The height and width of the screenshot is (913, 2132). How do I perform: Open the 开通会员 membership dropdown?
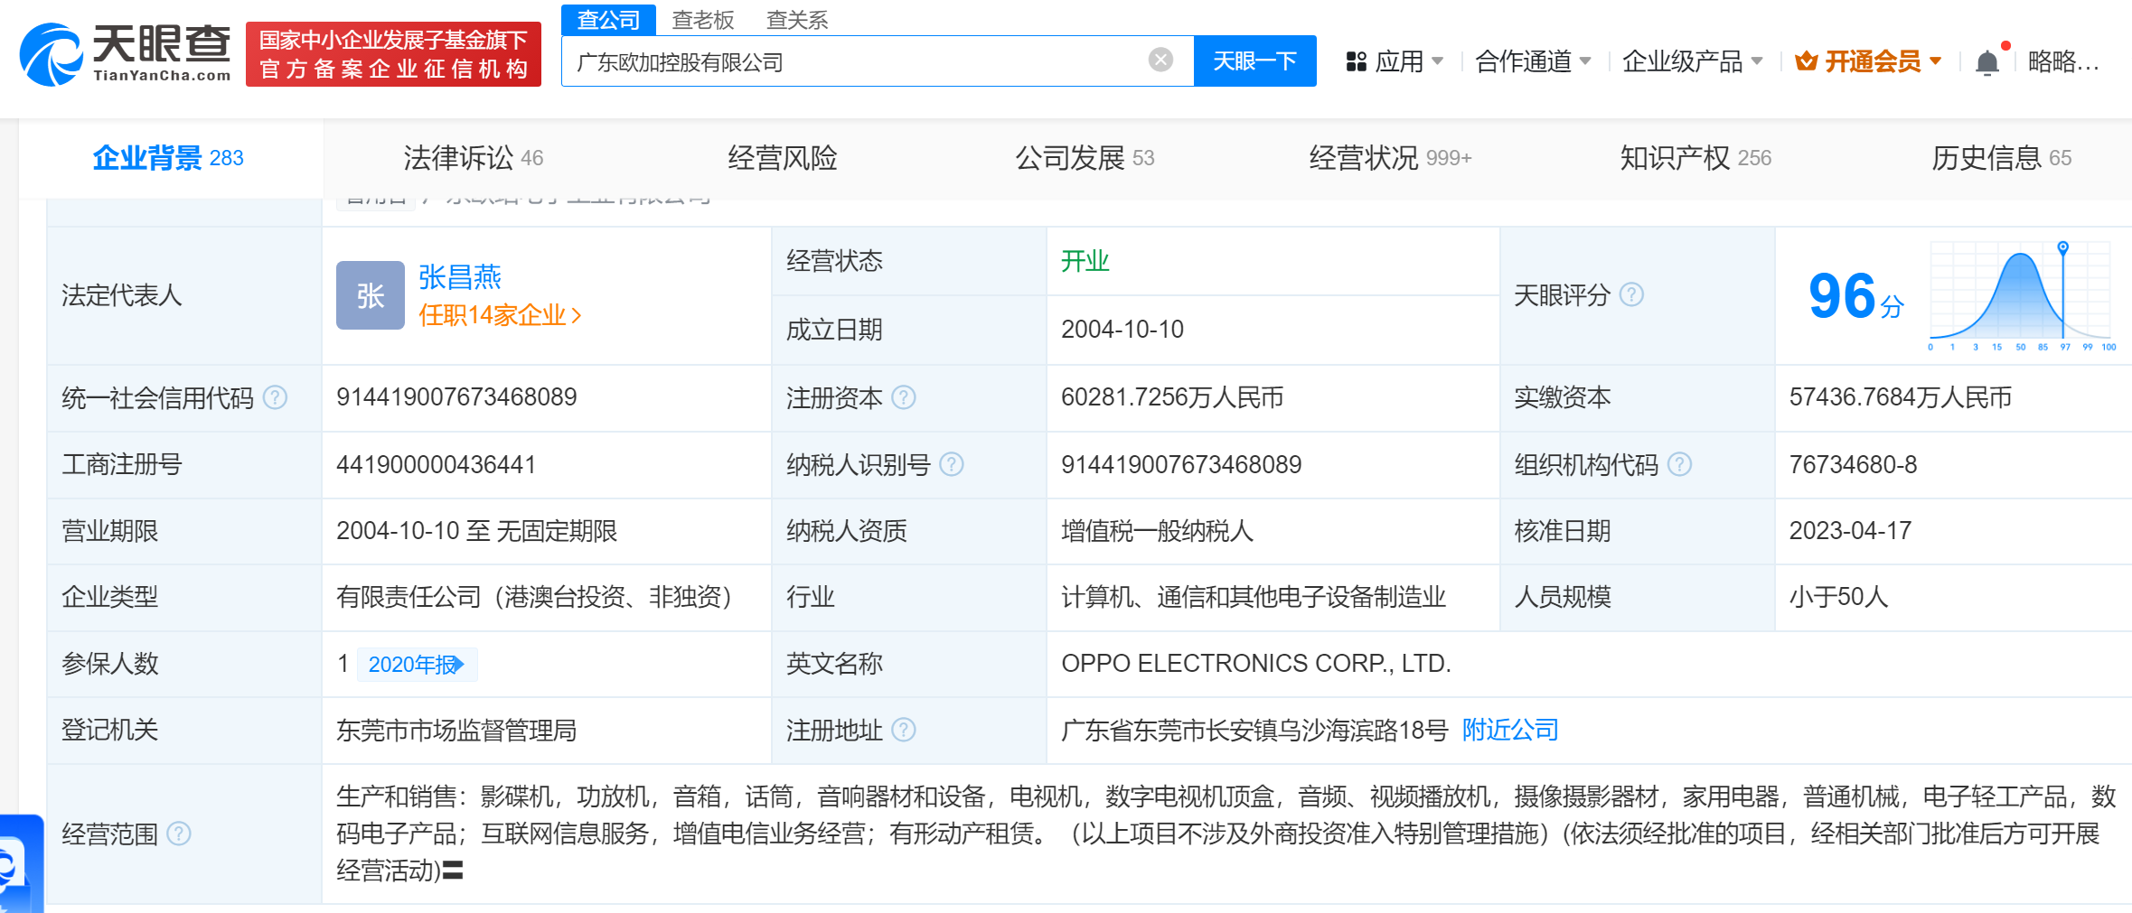[1868, 61]
